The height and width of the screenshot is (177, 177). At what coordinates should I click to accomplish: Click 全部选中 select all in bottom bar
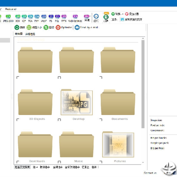pyautogui.click(x=58, y=167)
